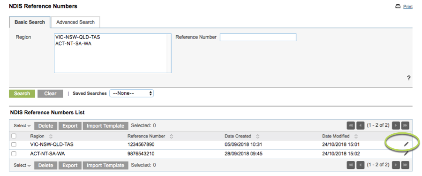Screen dimensions: 422x176
Task: Check the VIC-NSW-QLD-TAS row checkbox
Action: (14, 145)
